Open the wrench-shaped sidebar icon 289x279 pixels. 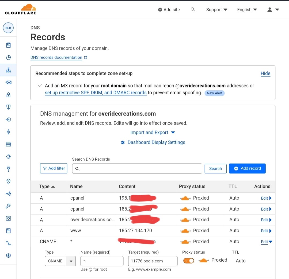tap(8, 206)
